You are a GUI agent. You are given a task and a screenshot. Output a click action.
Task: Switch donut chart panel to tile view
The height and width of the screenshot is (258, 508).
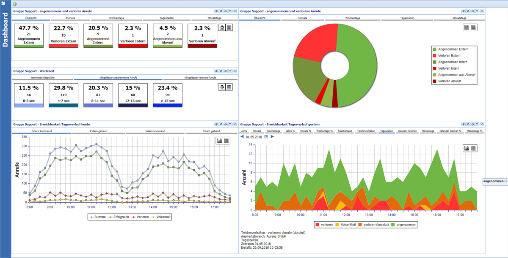[x=467, y=27]
